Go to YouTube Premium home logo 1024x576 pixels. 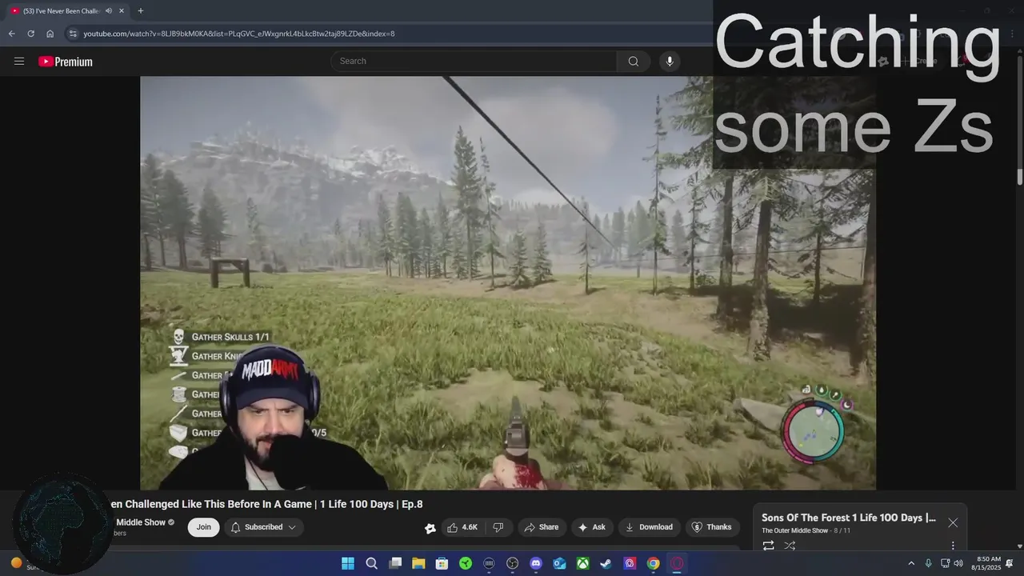[66, 62]
